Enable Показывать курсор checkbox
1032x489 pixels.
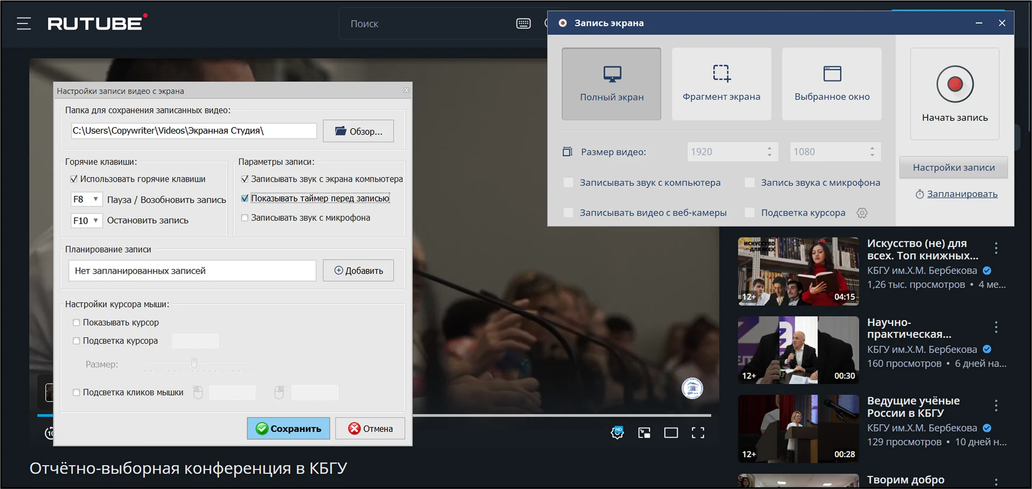76,322
